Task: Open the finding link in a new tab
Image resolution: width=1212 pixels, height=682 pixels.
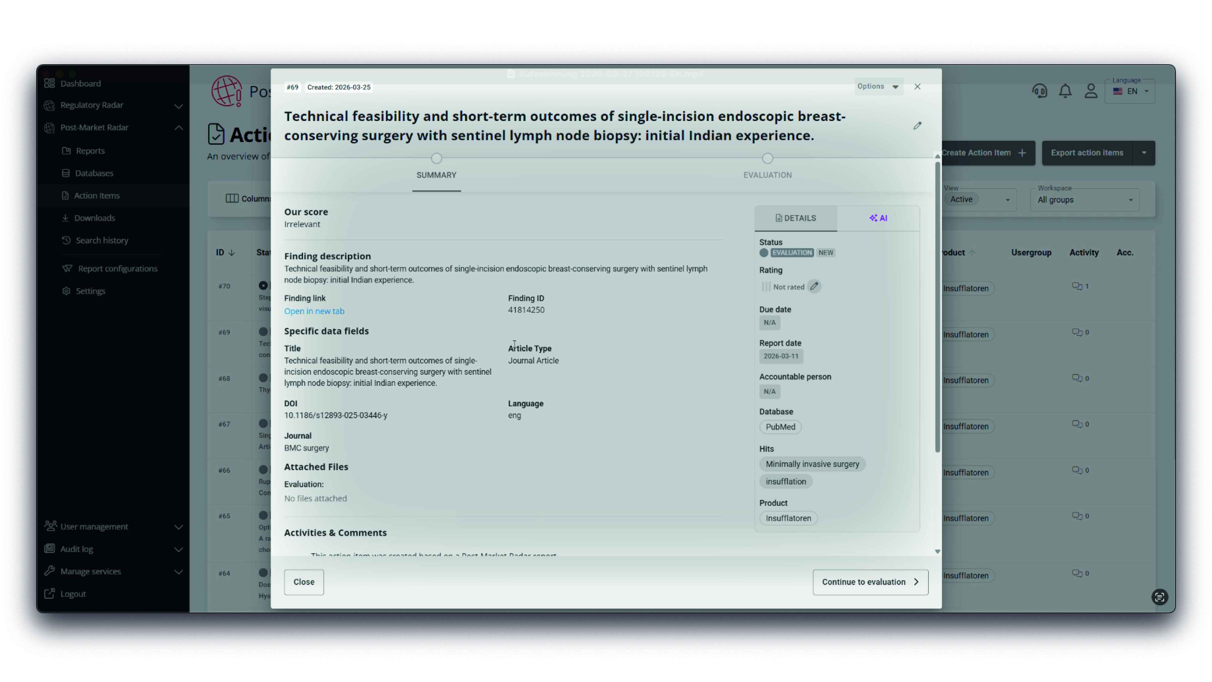Action: (x=314, y=311)
